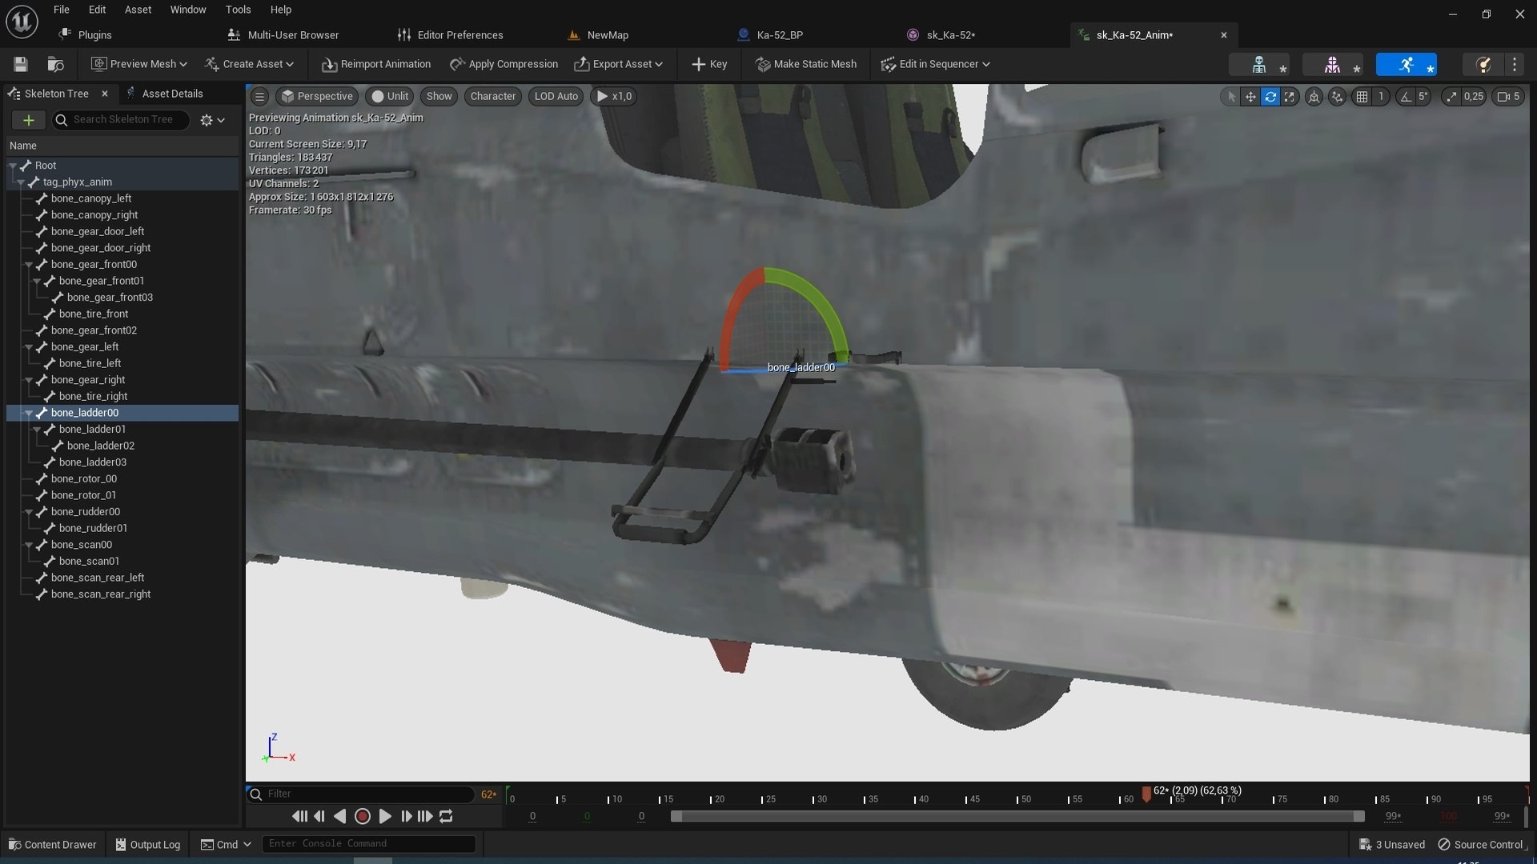Click Browse to asset in Content Browser icon
Screen dimensions: 1537x864
point(55,64)
